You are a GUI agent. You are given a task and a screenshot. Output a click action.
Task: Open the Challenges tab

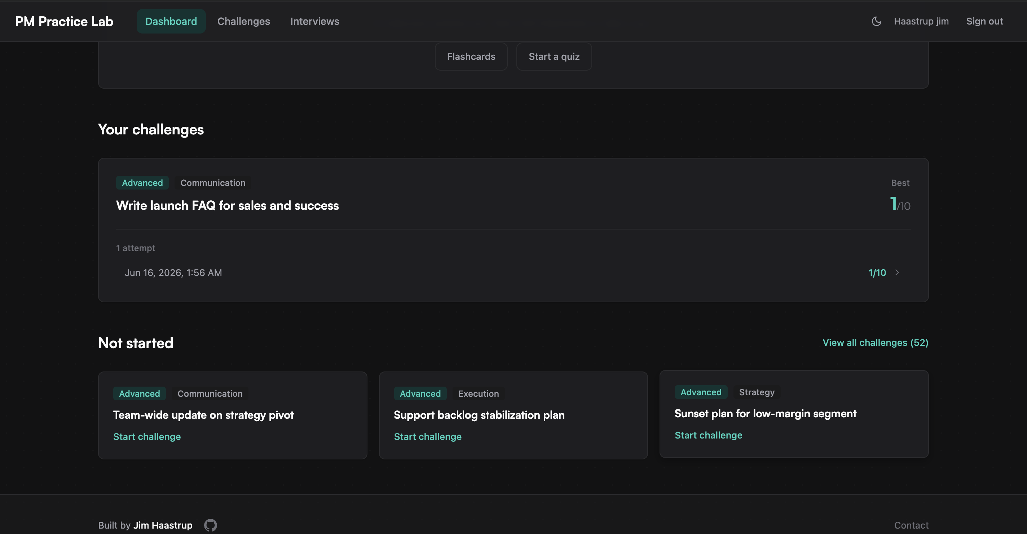tap(244, 21)
